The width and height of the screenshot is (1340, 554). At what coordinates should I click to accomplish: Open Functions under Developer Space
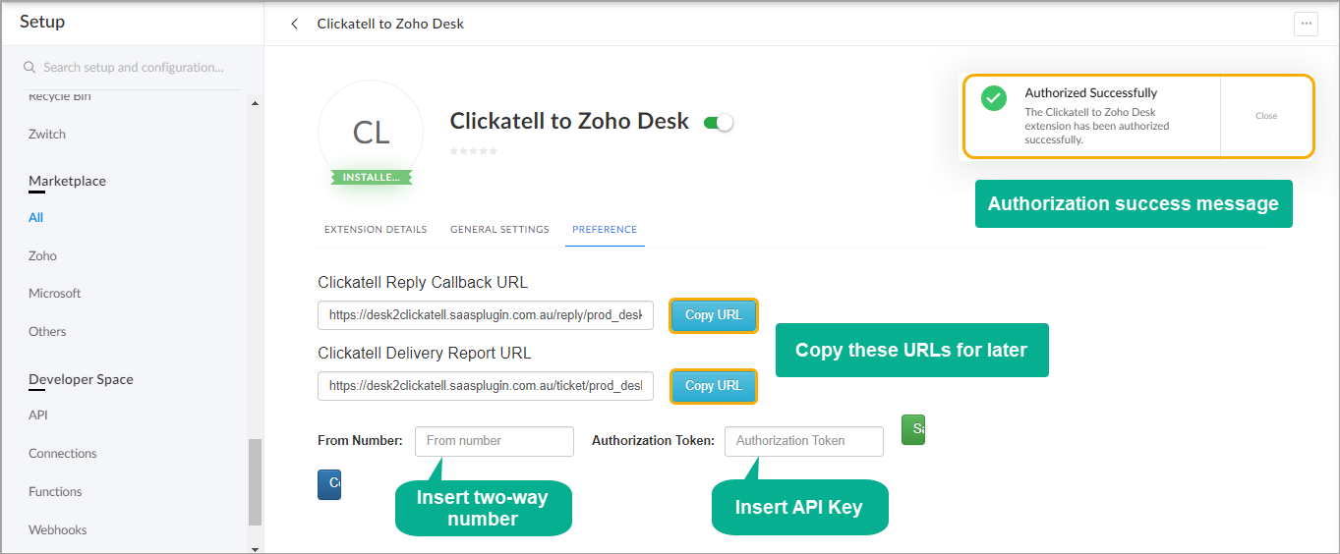tap(55, 492)
